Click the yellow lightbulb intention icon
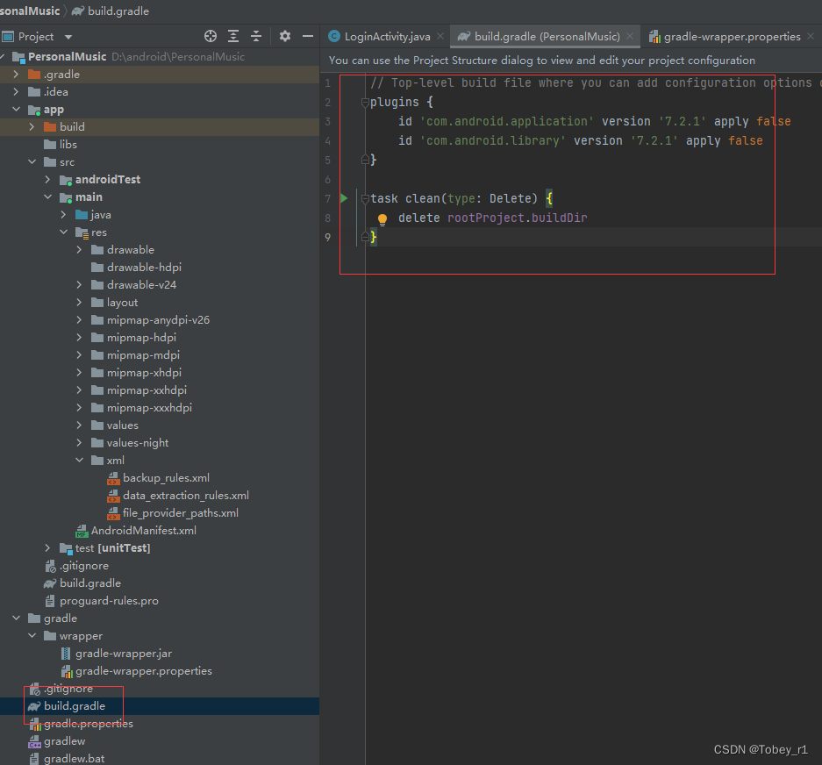822x765 pixels. (x=382, y=219)
